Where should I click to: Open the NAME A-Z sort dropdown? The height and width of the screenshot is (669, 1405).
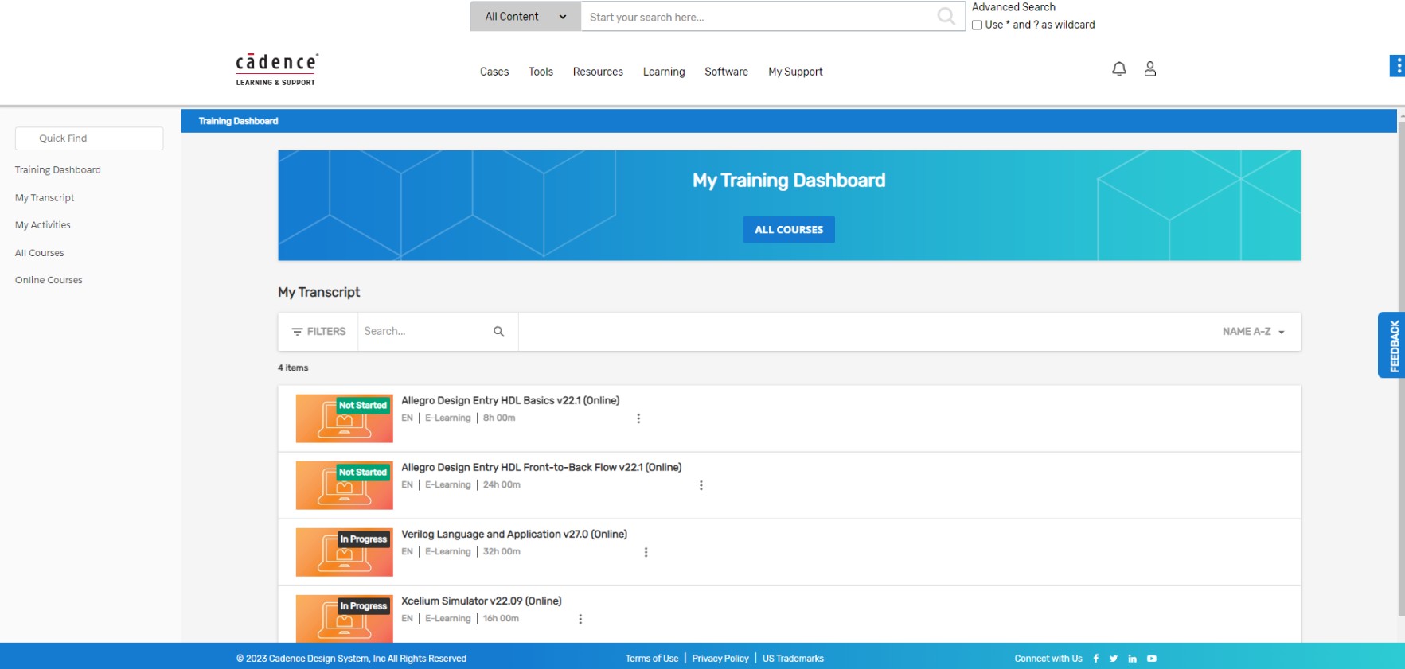point(1253,332)
